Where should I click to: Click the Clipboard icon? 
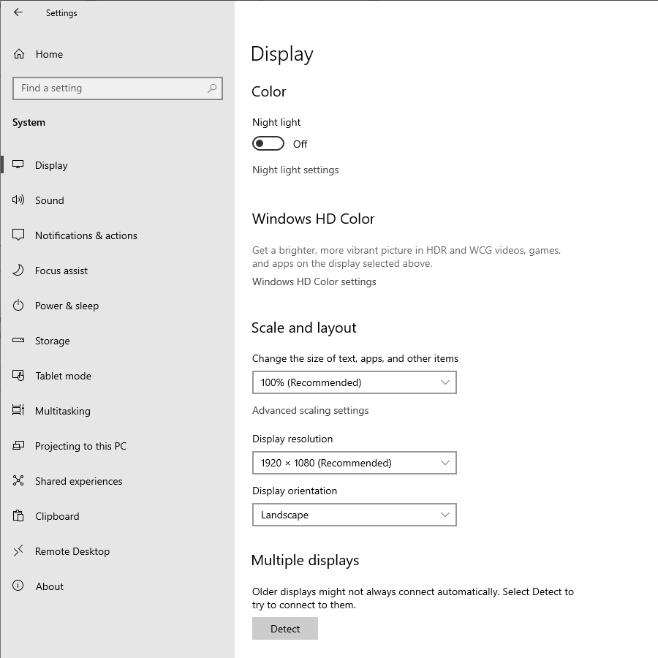[x=18, y=515]
